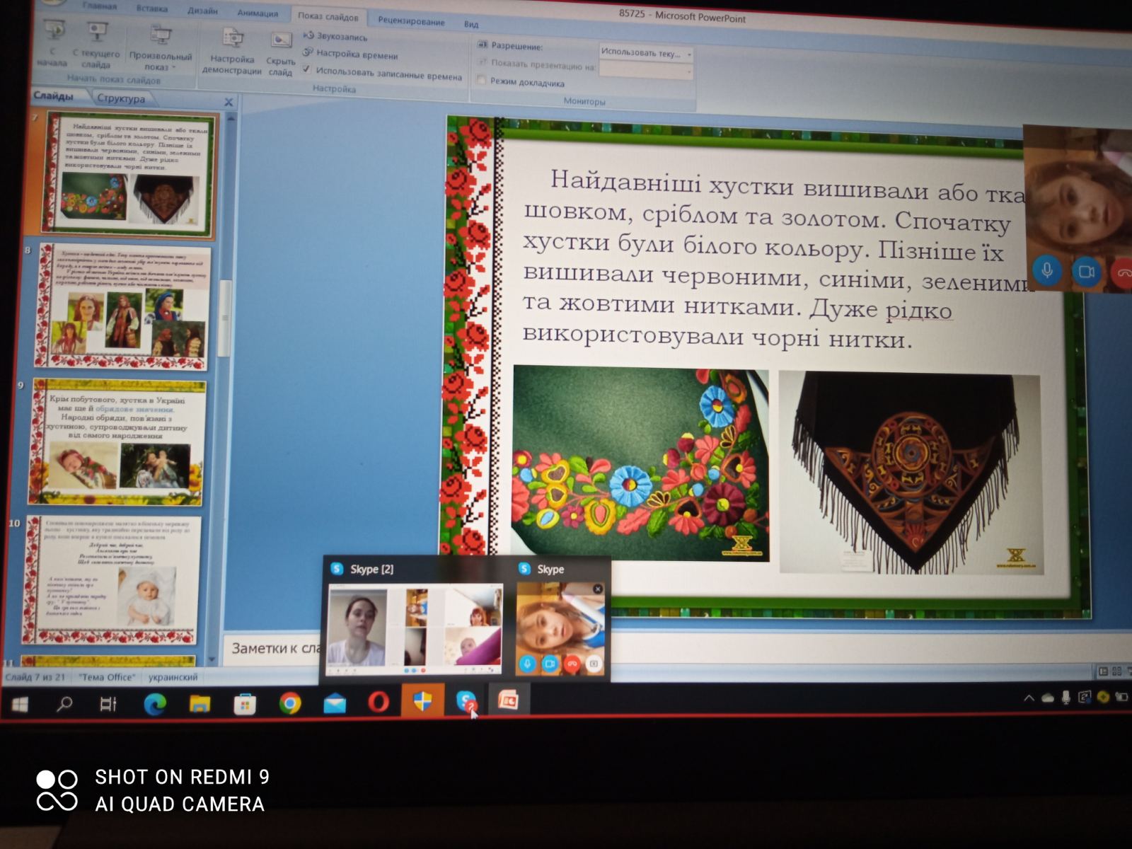Mute microphone in floating Skype call window

coord(1046,271)
